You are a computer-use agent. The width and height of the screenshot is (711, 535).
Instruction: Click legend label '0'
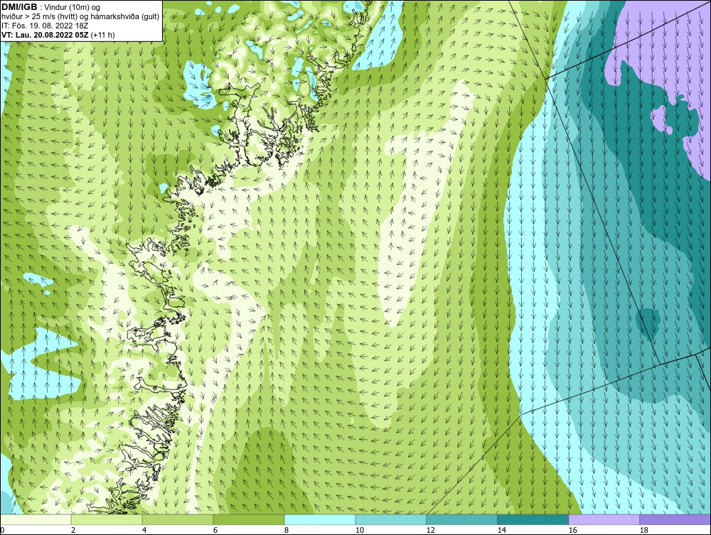coord(2,530)
